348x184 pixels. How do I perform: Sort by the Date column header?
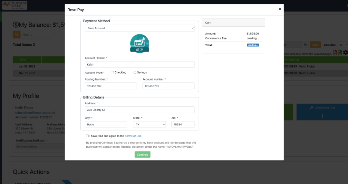pyautogui.click(x=24, y=60)
